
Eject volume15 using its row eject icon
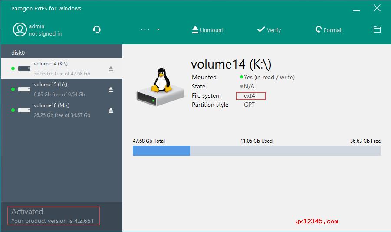click(x=111, y=89)
